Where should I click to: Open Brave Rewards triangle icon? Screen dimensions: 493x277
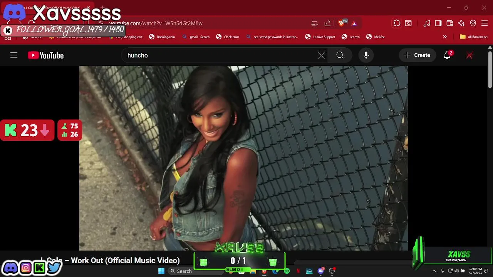[354, 23]
